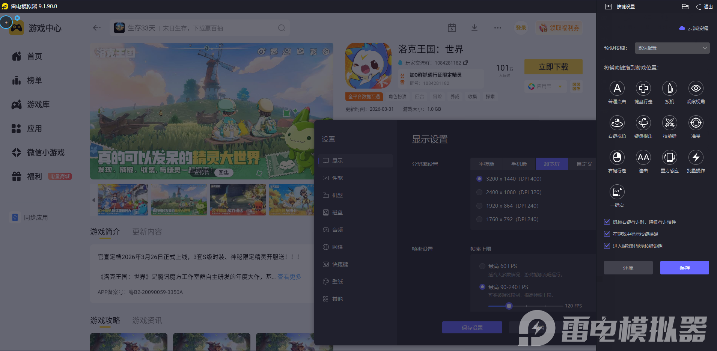Click the 保存设置 button
This screenshot has height=351, width=717.
(x=472, y=327)
